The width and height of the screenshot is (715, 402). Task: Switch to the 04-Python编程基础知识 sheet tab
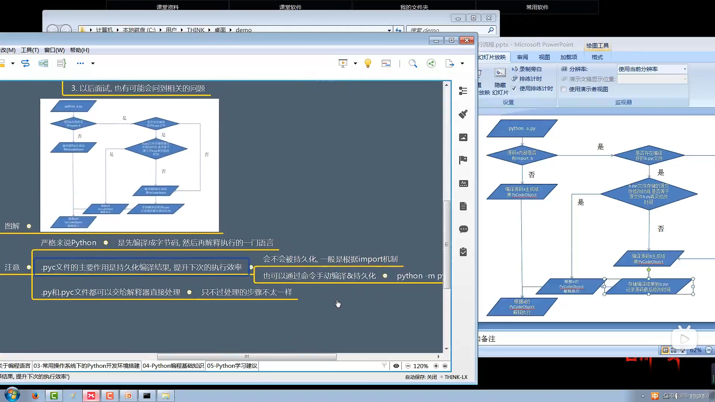coord(173,366)
